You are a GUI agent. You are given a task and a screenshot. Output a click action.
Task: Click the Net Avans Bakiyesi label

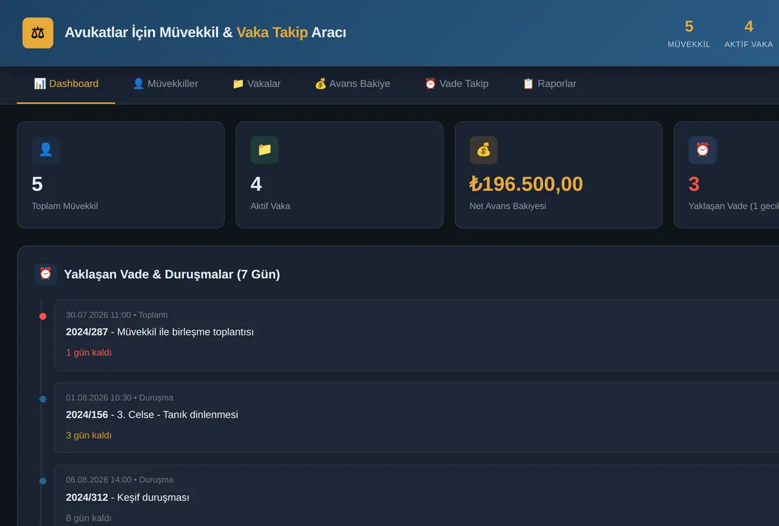pos(508,206)
